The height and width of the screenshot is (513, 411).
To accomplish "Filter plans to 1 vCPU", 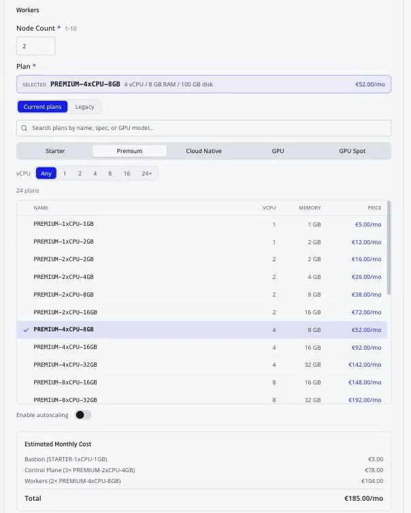I will [x=65, y=173].
